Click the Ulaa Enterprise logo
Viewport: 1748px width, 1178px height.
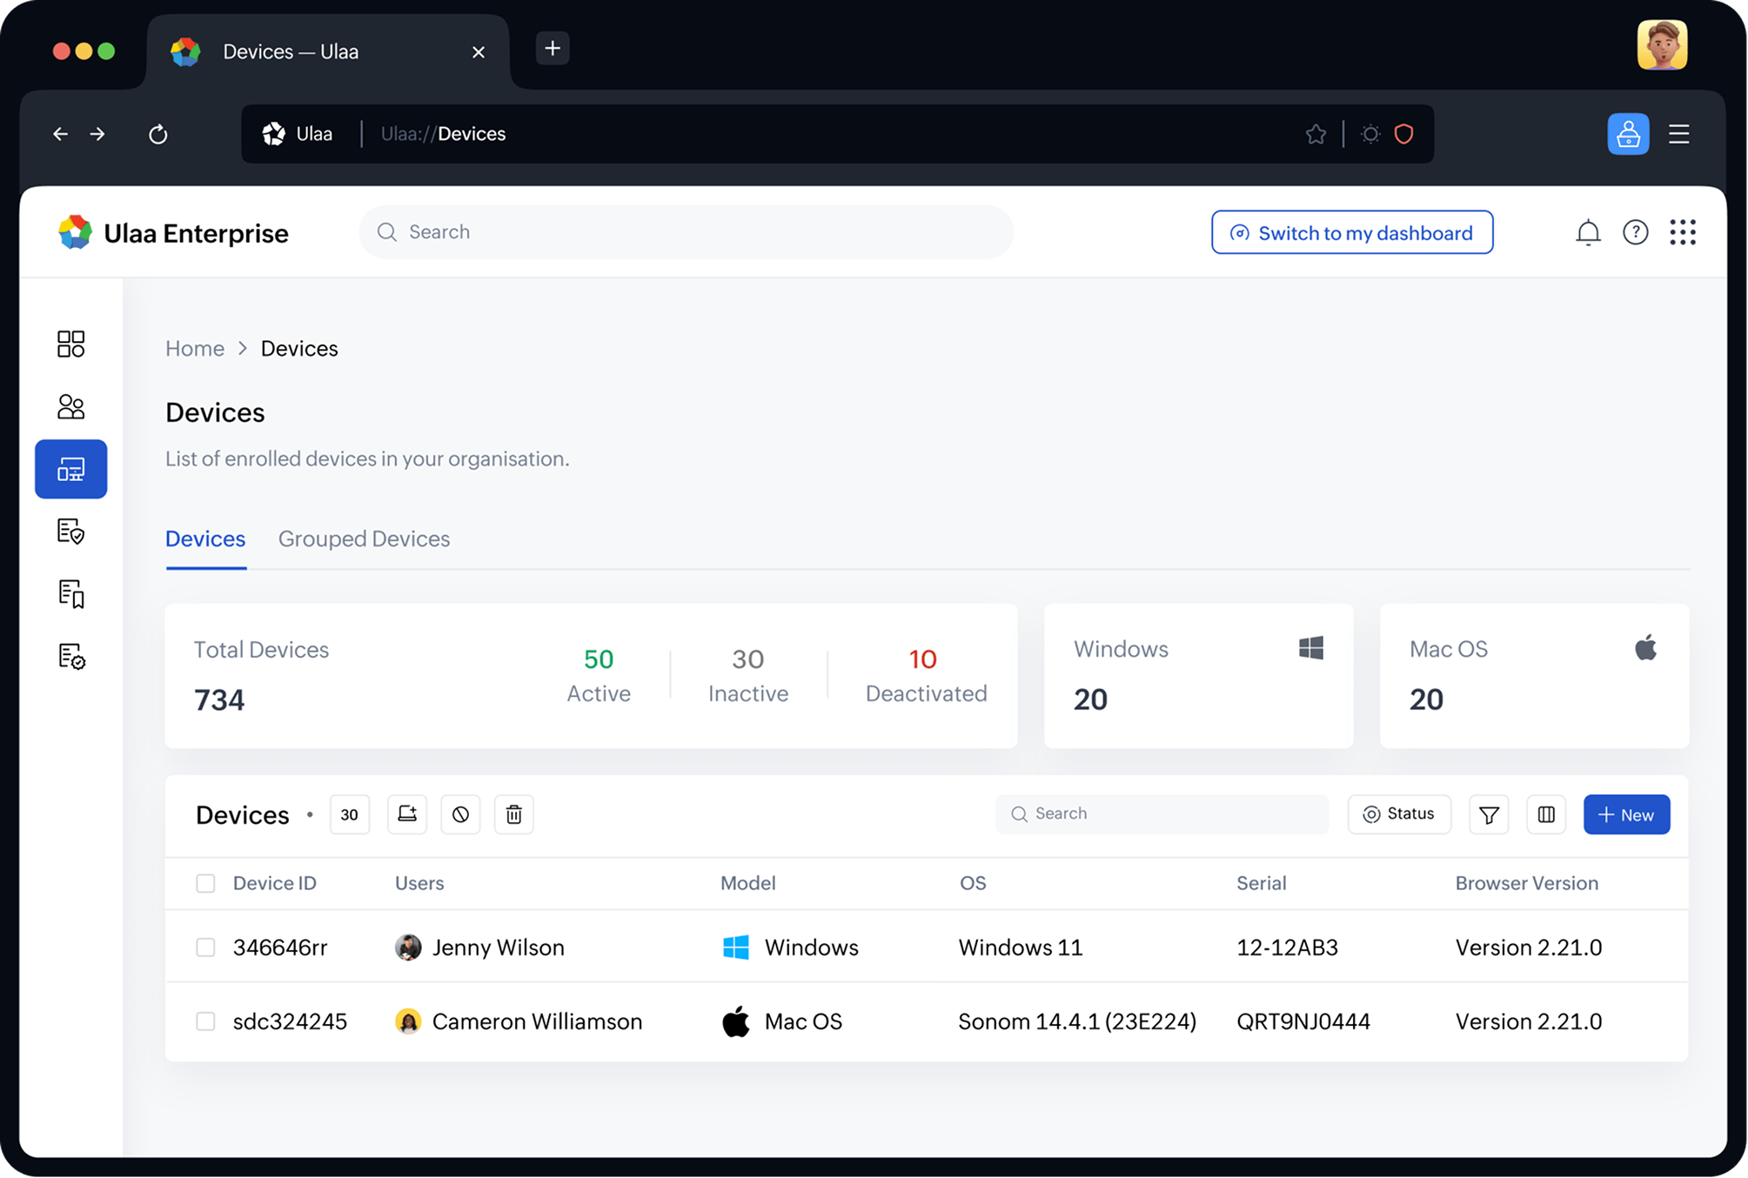(173, 232)
